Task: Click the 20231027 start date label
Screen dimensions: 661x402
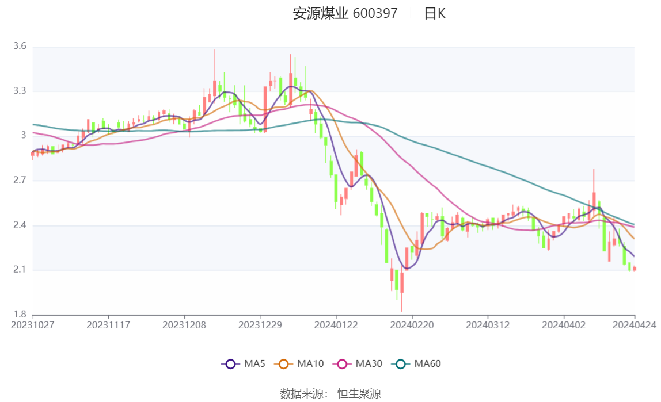Action: pos(33,325)
